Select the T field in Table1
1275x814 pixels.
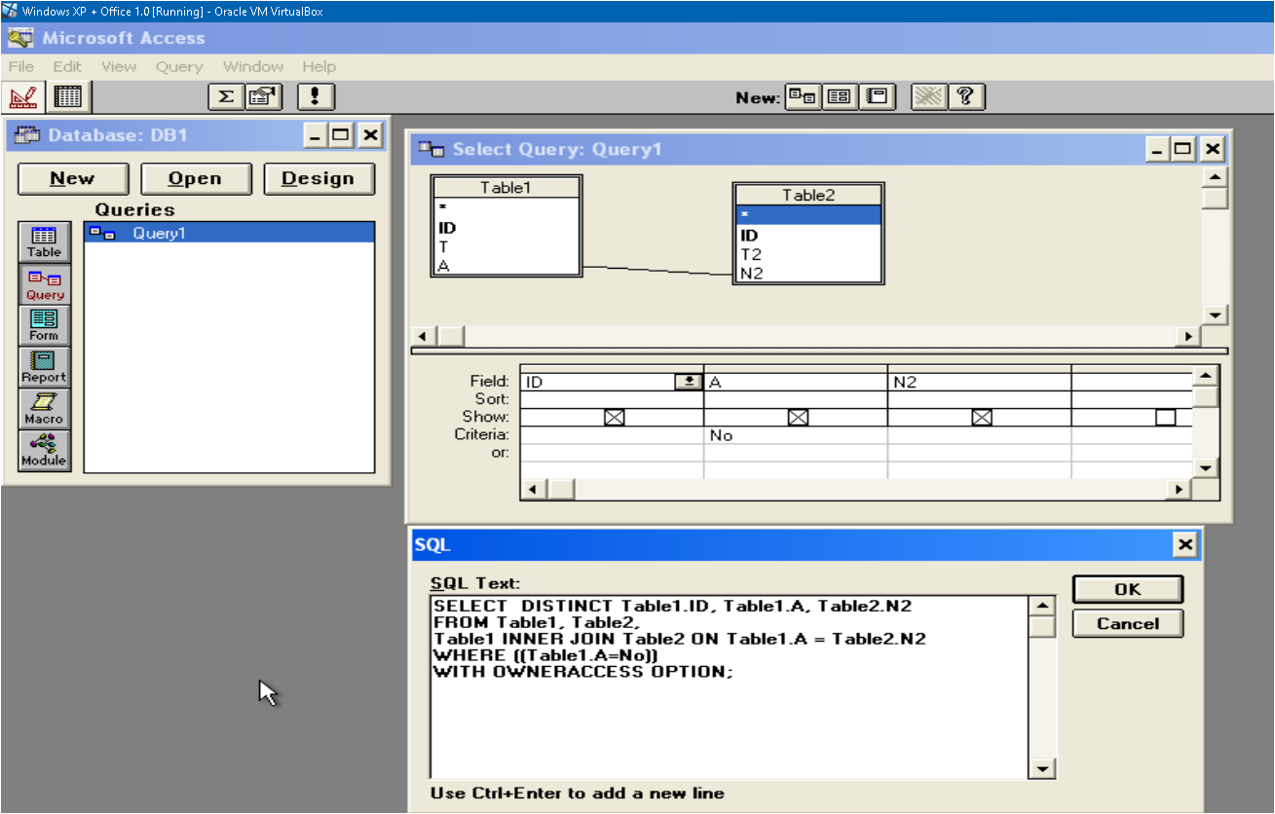506,246
